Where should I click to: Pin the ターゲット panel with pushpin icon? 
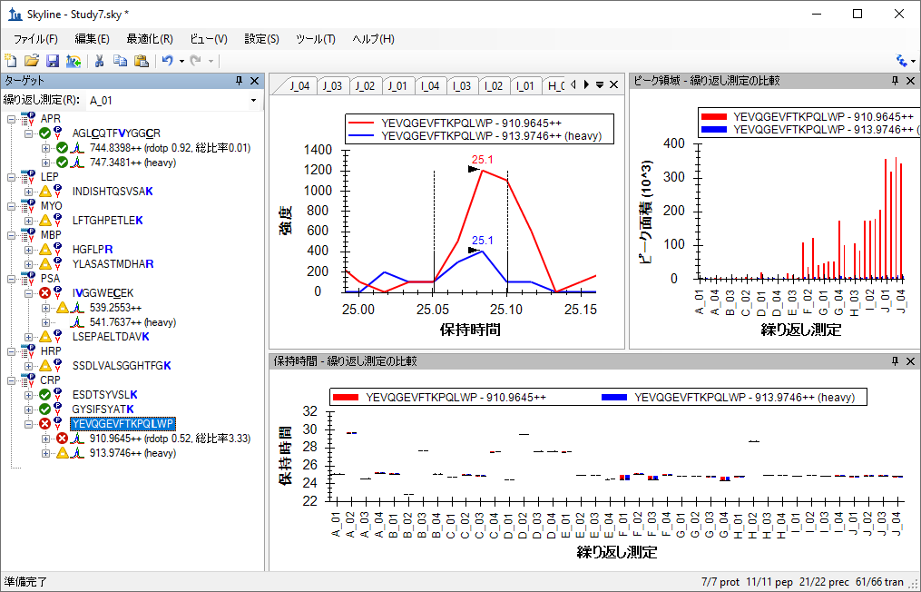click(239, 81)
